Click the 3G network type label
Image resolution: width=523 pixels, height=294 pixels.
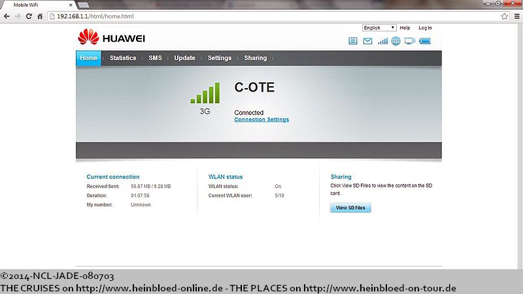click(x=205, y=111)
